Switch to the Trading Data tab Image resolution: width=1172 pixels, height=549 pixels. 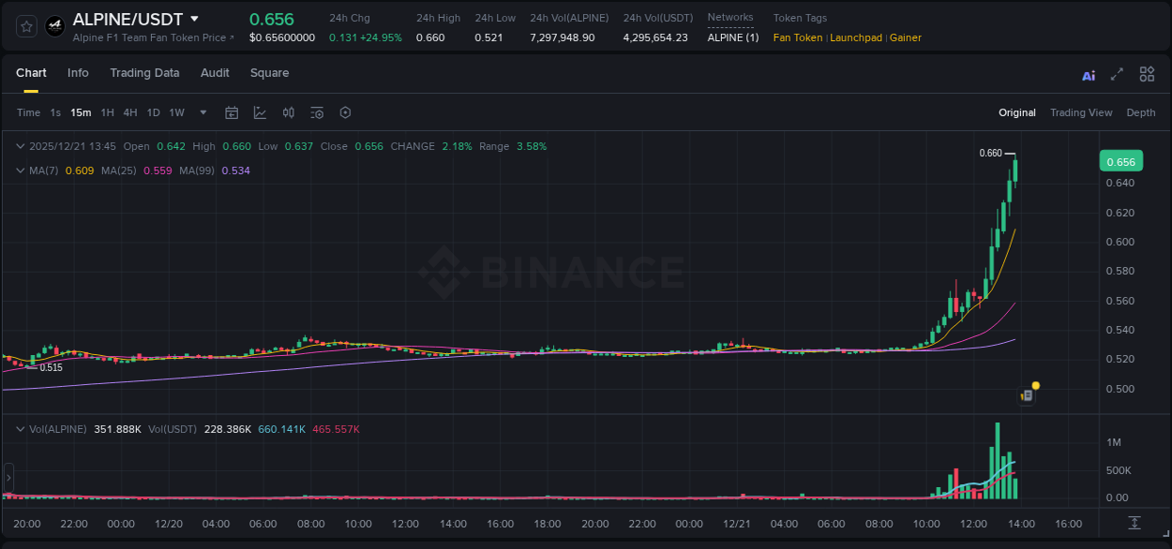tap(144, 73)
